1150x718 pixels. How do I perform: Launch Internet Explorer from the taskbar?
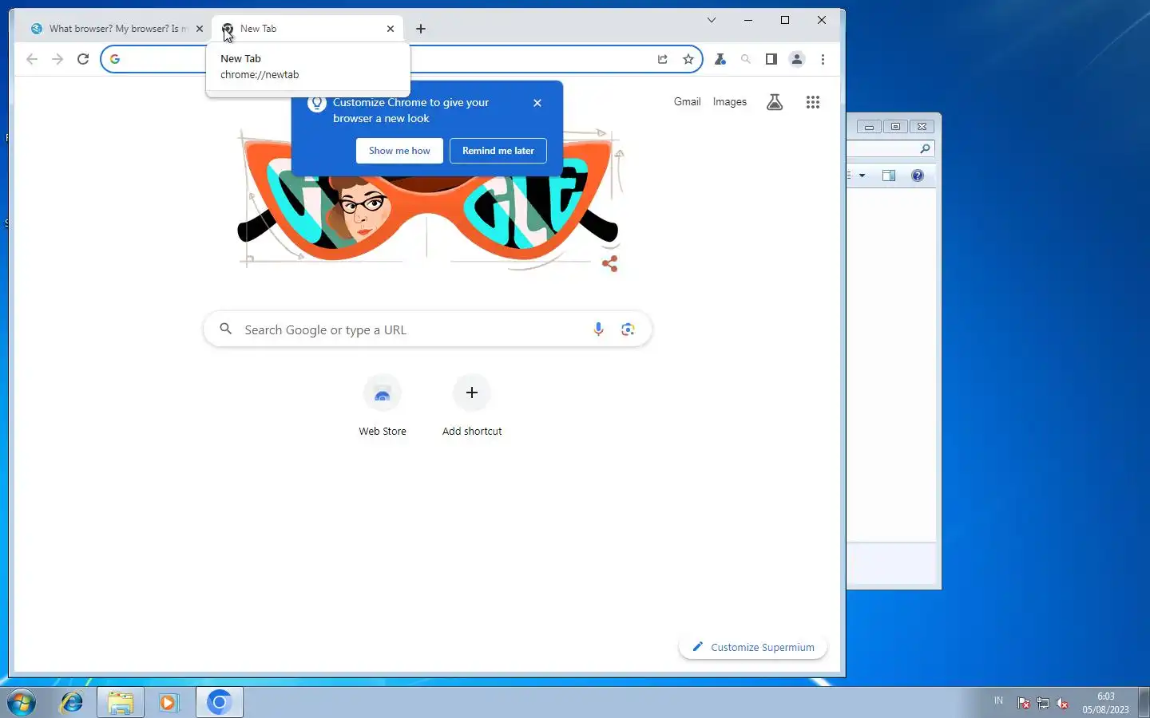[x=72, y=703]
